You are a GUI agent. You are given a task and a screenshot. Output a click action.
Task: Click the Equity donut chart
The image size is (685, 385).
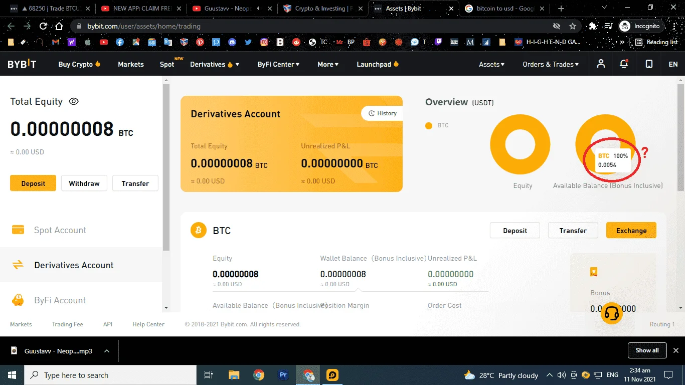coord(520,144)
